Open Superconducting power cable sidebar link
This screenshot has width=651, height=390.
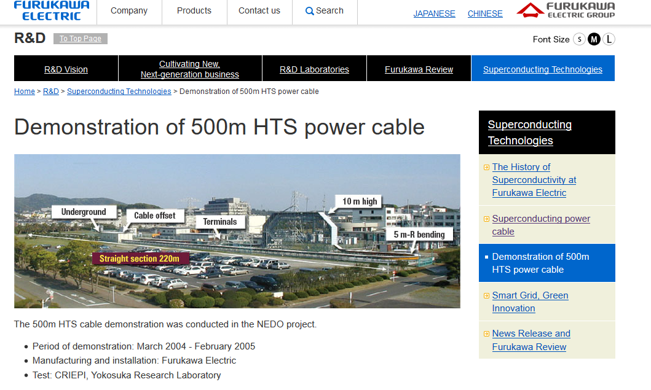pos(541,225)
